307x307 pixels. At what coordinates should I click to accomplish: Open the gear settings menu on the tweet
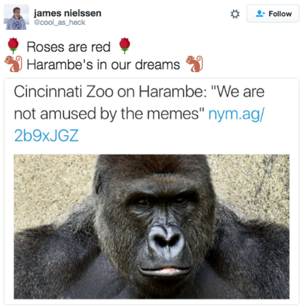coord(235,14)
